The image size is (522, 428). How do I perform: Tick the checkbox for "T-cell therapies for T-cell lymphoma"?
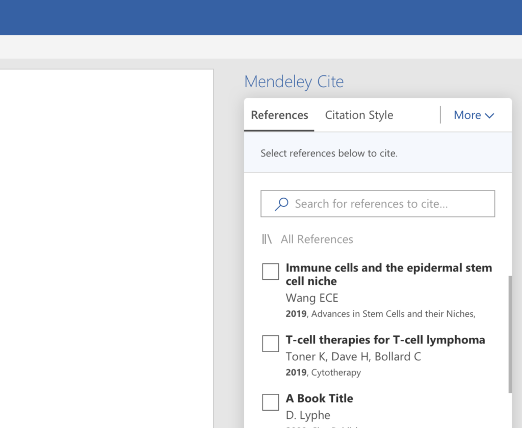(x=270, y=344)
